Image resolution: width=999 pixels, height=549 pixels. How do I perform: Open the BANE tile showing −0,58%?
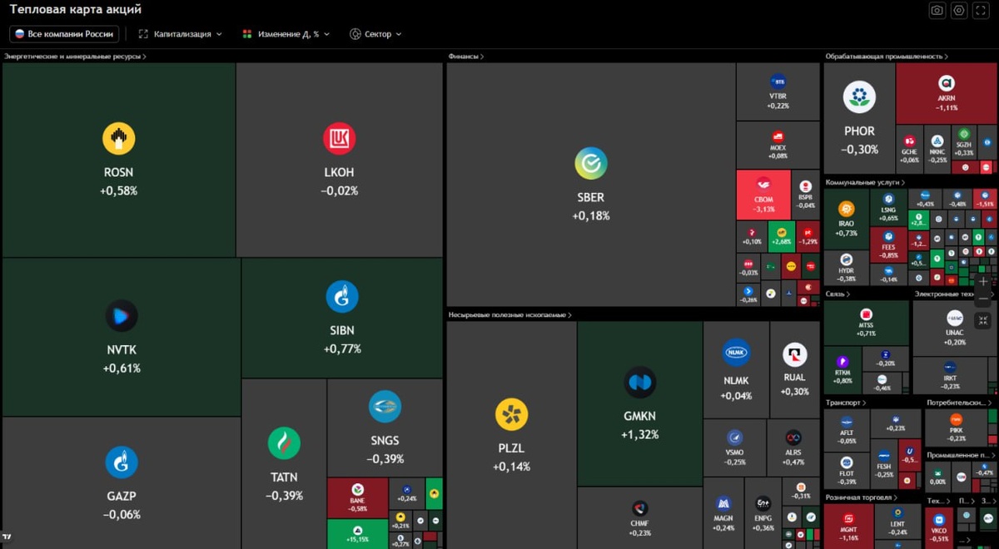tap(358, 497)
